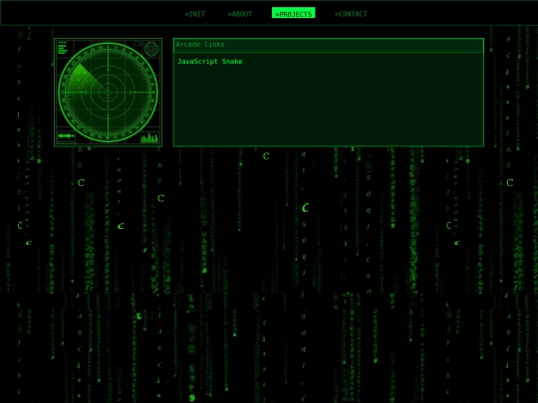Open the >INIT navigation item
This screenshot has height=403, width=538.
[x=195, y=14]
